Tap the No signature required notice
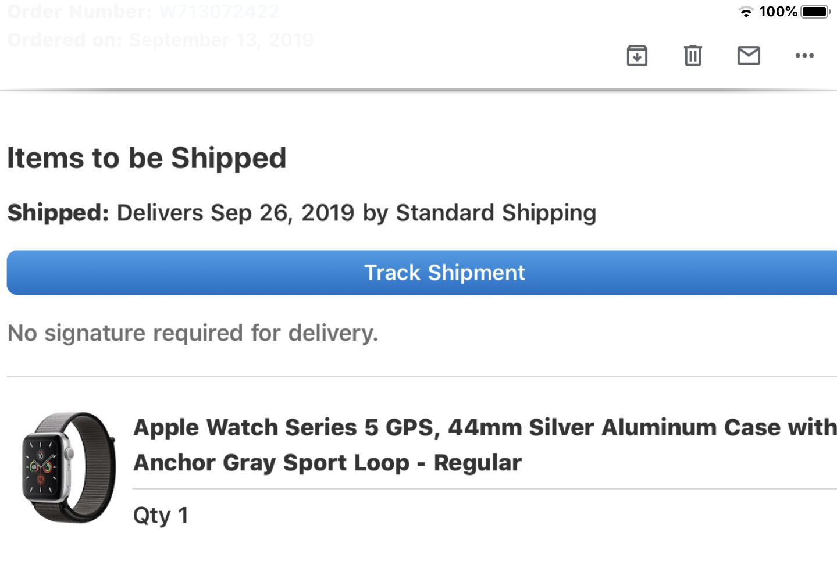 pos(193,333)
